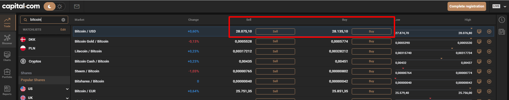
Task: Open the info circle icon in right panel
Action: point(502,20)
